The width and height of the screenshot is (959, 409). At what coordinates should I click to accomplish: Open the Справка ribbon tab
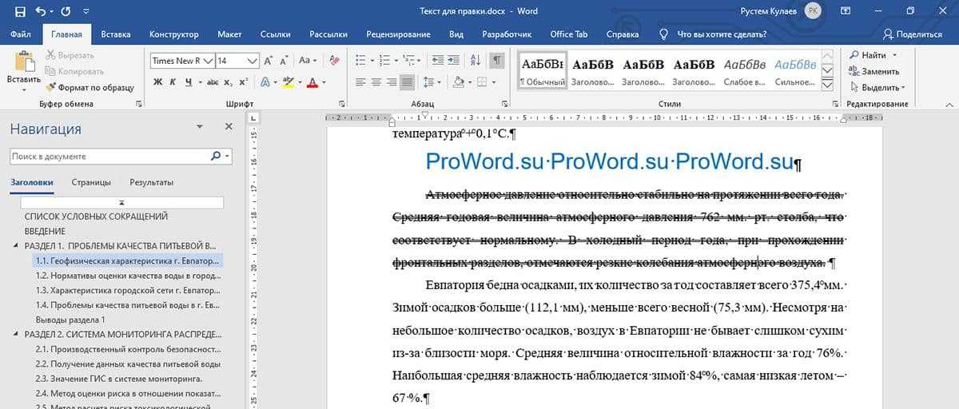[623, 34]
